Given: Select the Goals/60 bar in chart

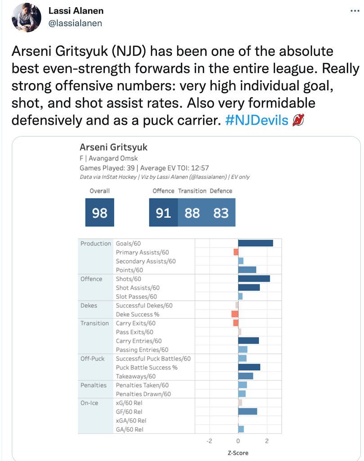Looking at the screenshot, I should tap(256, 243).
